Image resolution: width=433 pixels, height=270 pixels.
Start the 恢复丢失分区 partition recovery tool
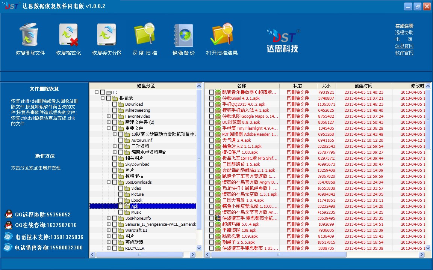(107, 39)
